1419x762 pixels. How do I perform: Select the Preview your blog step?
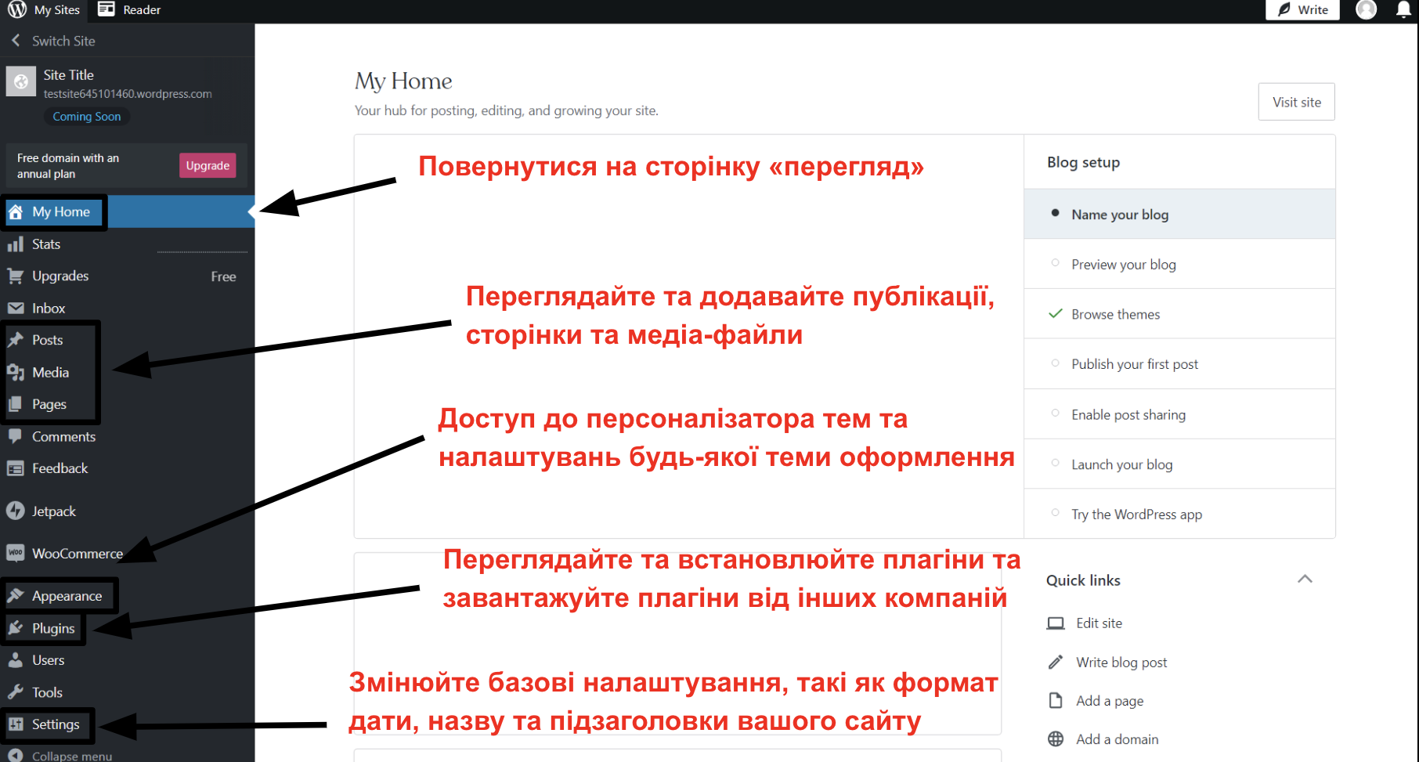(x=1123, y=265)
